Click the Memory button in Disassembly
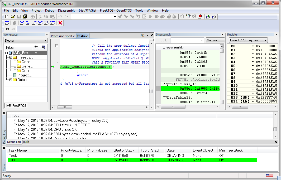 (215, 40)
